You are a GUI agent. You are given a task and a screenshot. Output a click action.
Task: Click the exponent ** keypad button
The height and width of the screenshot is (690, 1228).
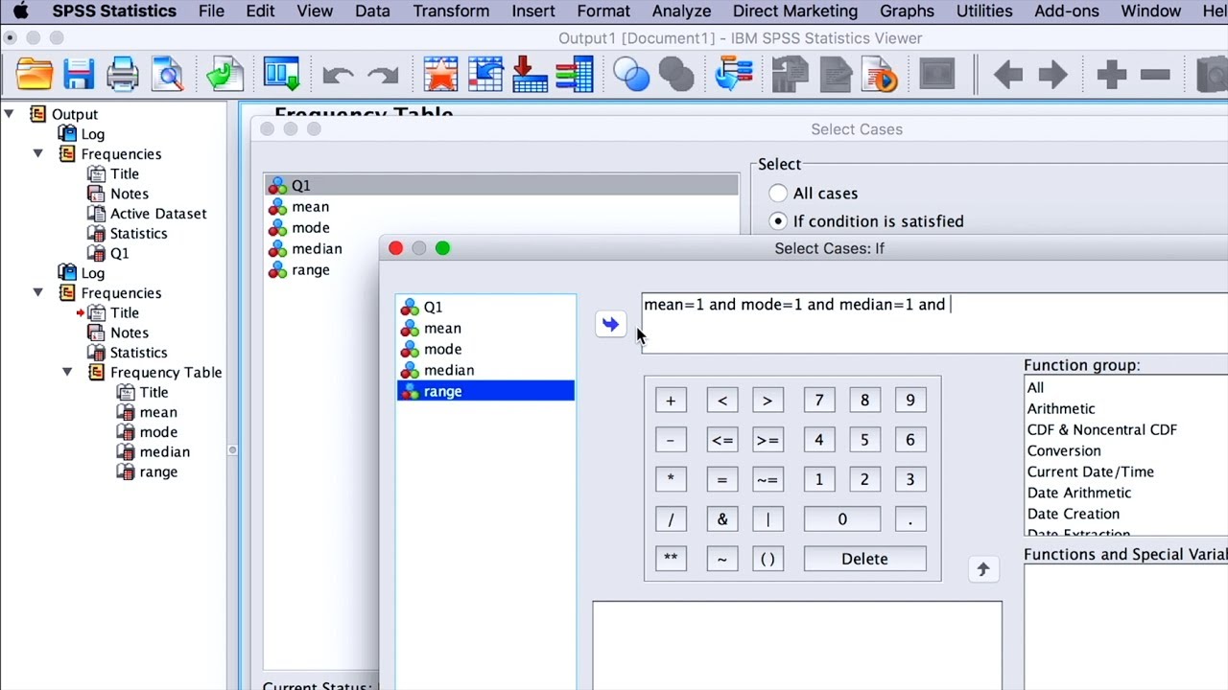tap(671, 559)
